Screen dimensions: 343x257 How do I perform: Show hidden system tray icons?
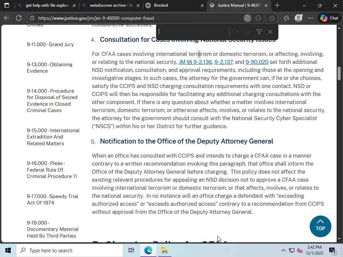pyautogui.click(x=283, y=250)
